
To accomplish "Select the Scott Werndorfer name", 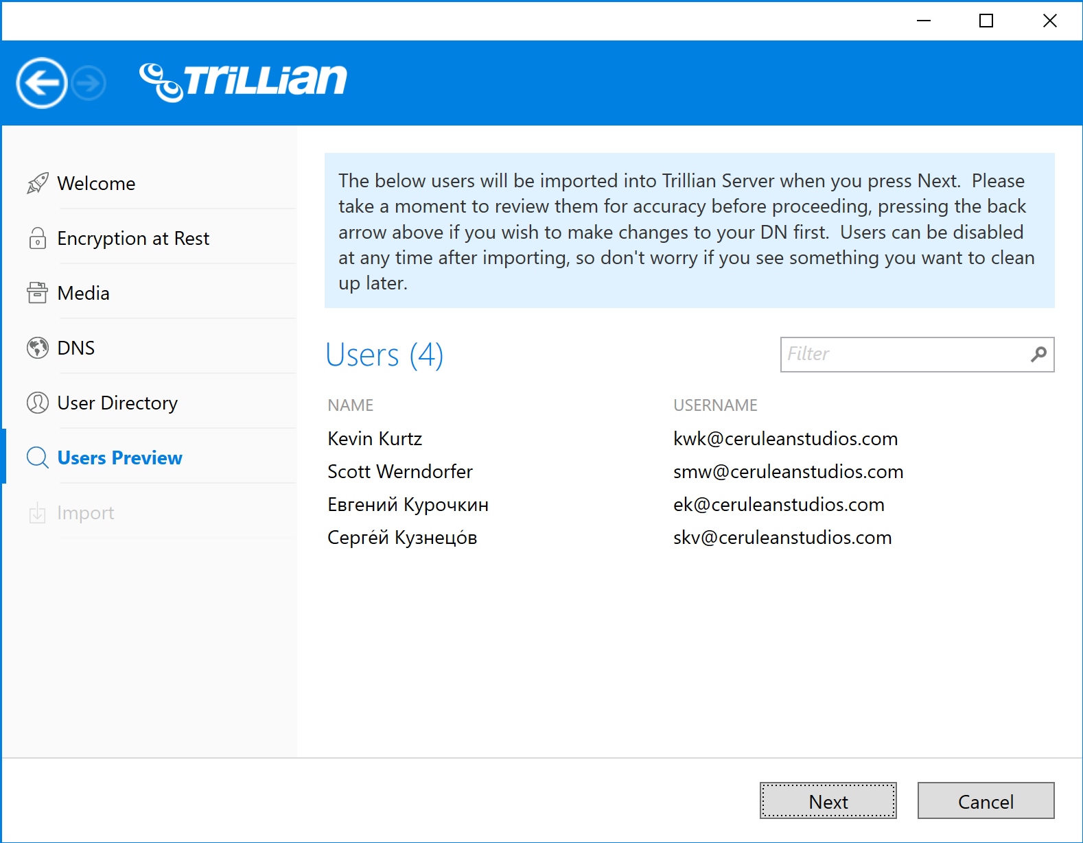I will [x=400, y=471].
